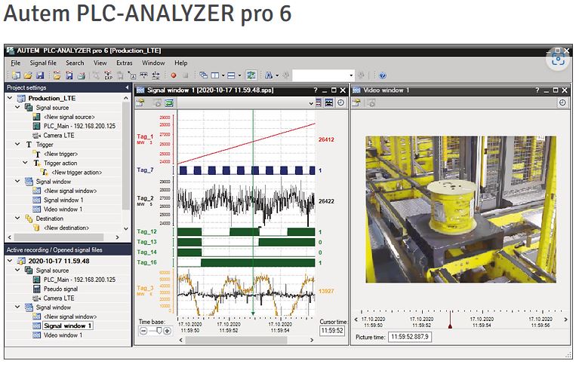The width and height of the screenshot is (579, 367).
Task: Collapse the Production_LTE project node
Action: click(10, 98)
